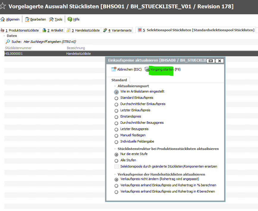Screen dimensions: 258x211
Task: Select row HSL0000001 in the list
Action: [x=14, y=54]
